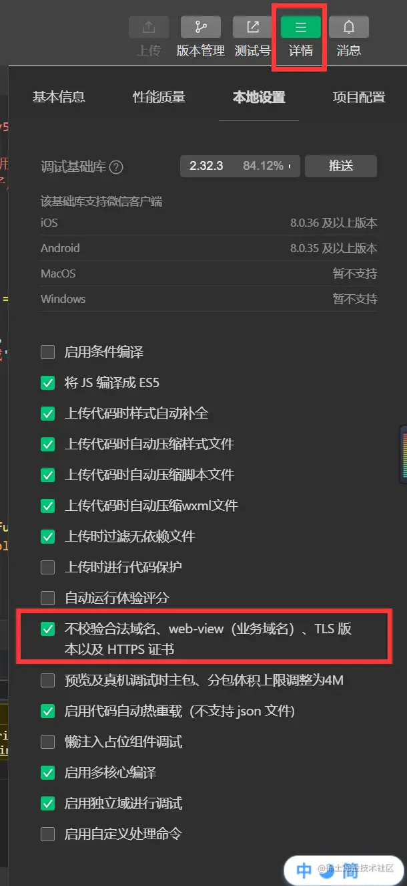Uncheck 将 JS 编译成 ES5
Screen dimensions: 407x886
pos(48,383)
